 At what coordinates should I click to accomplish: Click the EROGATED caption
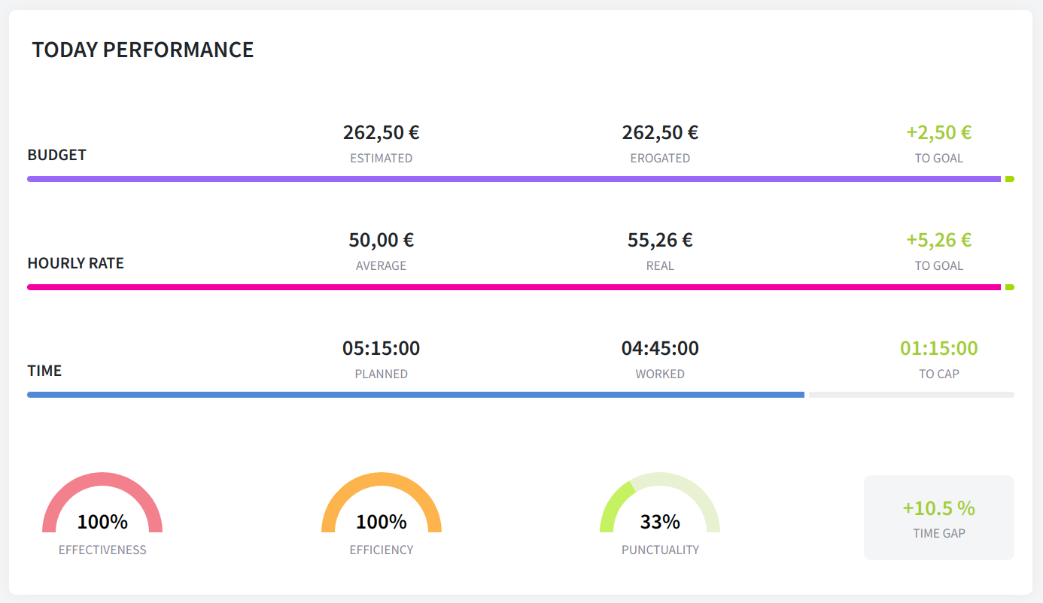pos(660,158)
